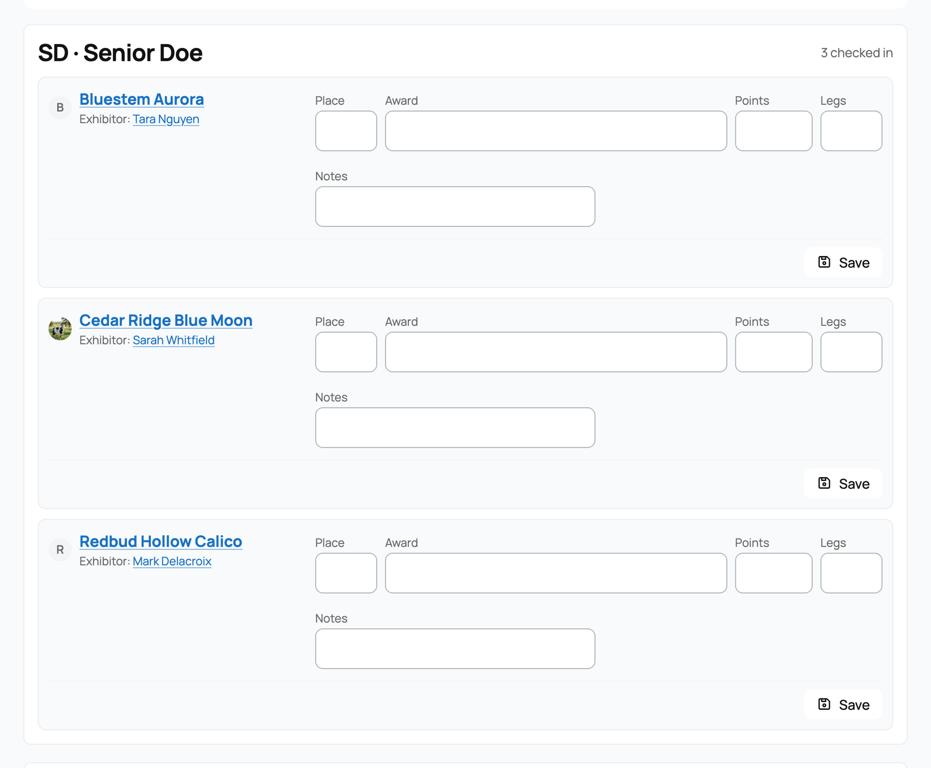Focus the Place field for Bluestem Aurora
The image size is (931, 768).
[346, 131]
